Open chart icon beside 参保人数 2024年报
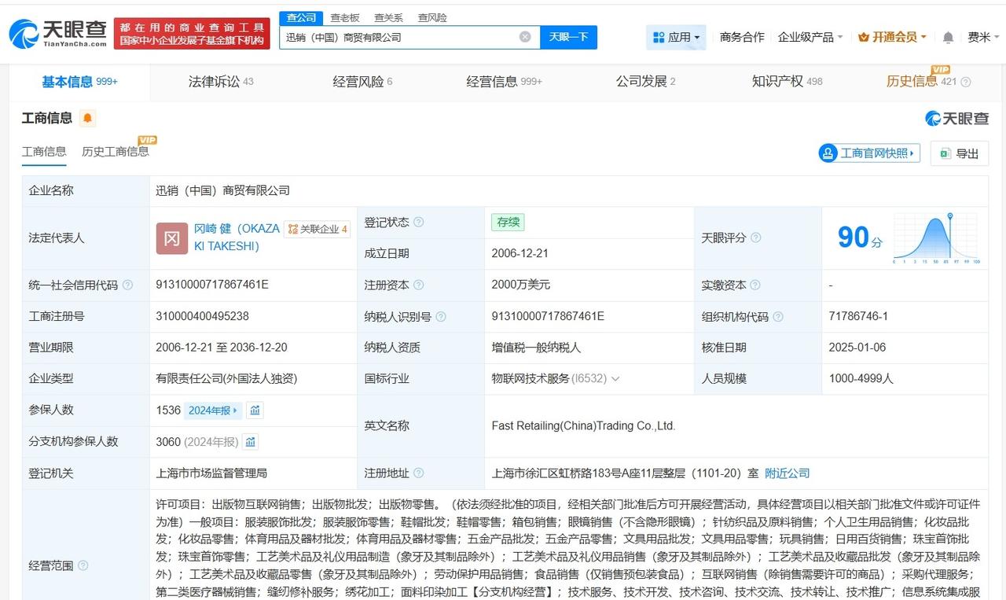 point(255,410)
